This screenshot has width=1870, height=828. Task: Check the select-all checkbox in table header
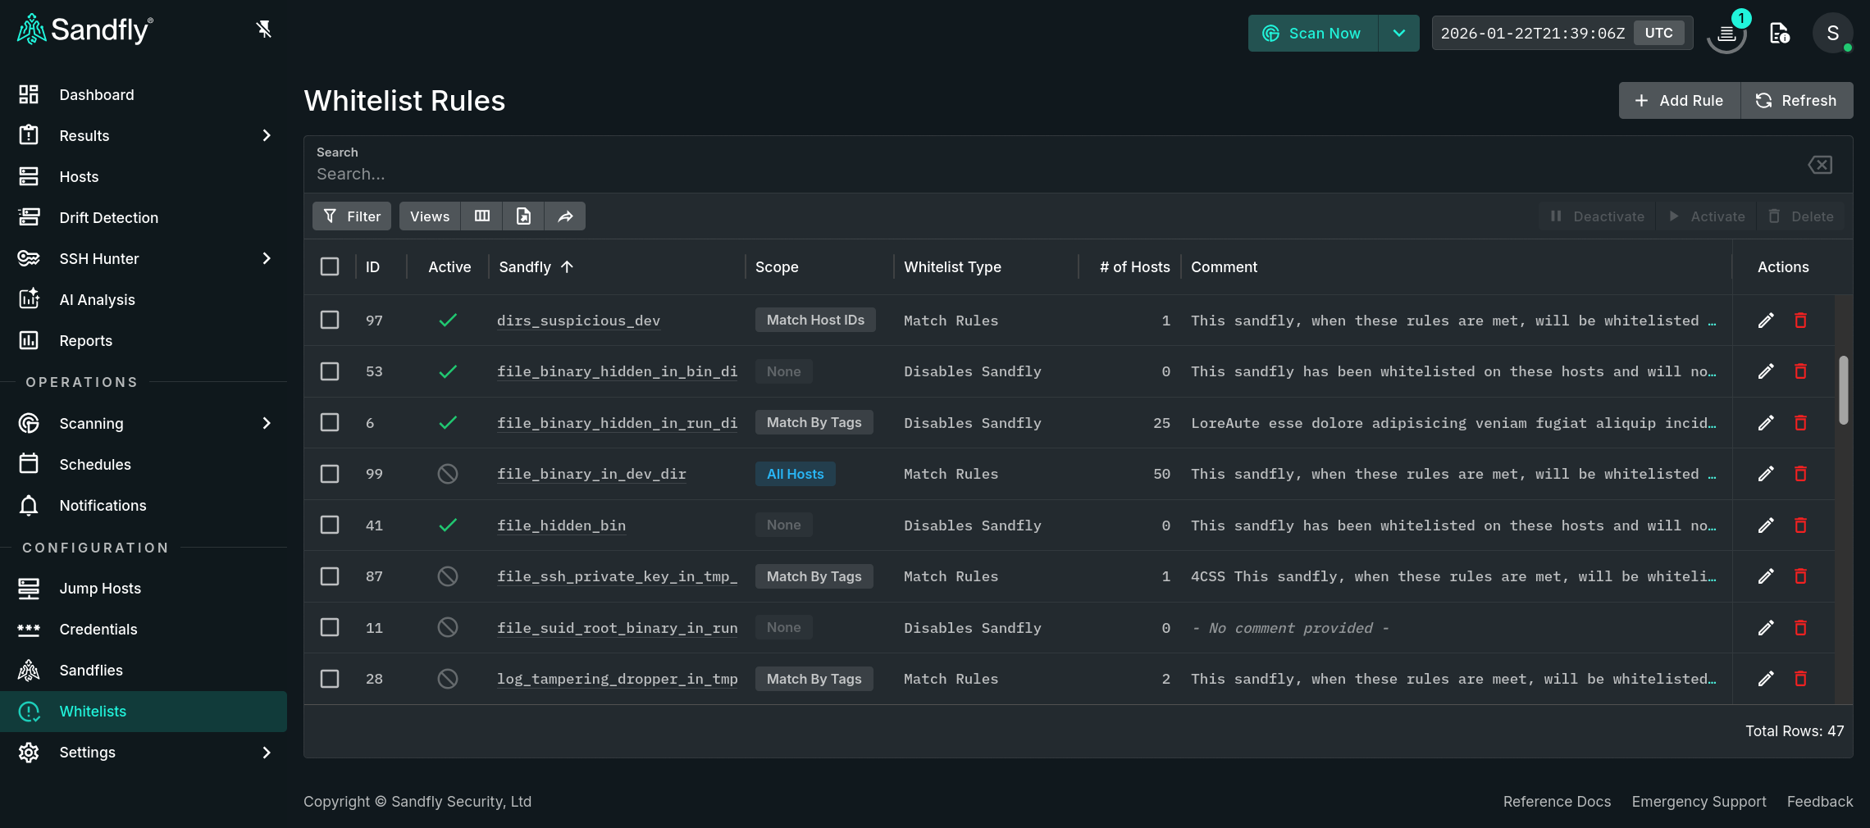(330, 266)
